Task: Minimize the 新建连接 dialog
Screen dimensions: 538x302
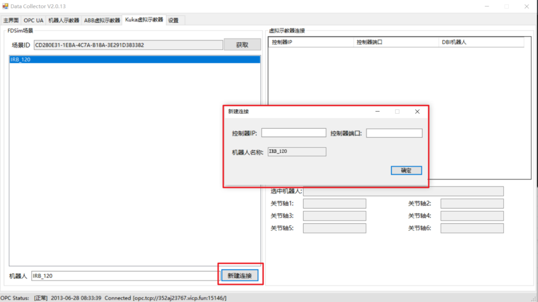Action: 377,111
